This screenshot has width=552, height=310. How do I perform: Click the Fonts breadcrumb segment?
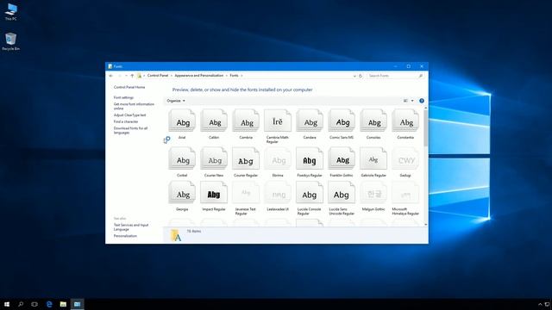(x=234, y=76)
